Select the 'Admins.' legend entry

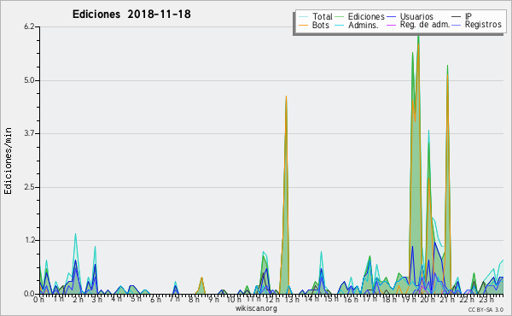364,25
